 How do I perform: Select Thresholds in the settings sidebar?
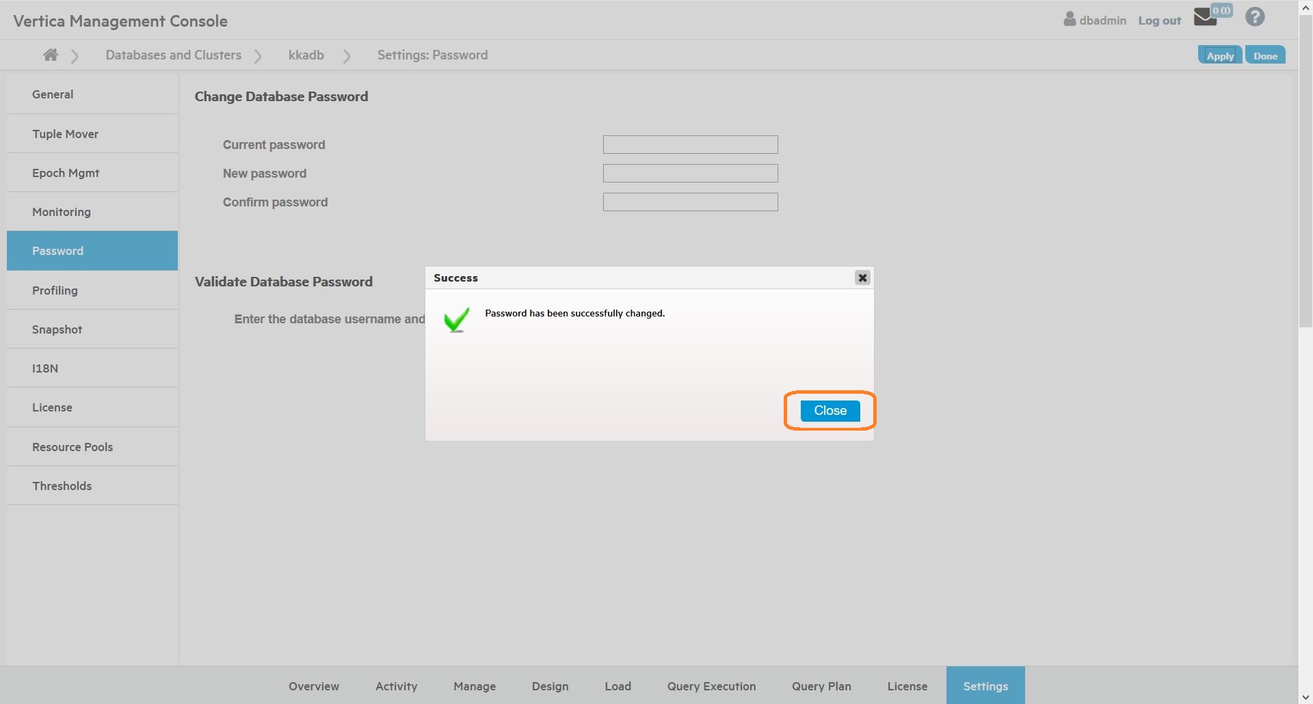point(62,486)
